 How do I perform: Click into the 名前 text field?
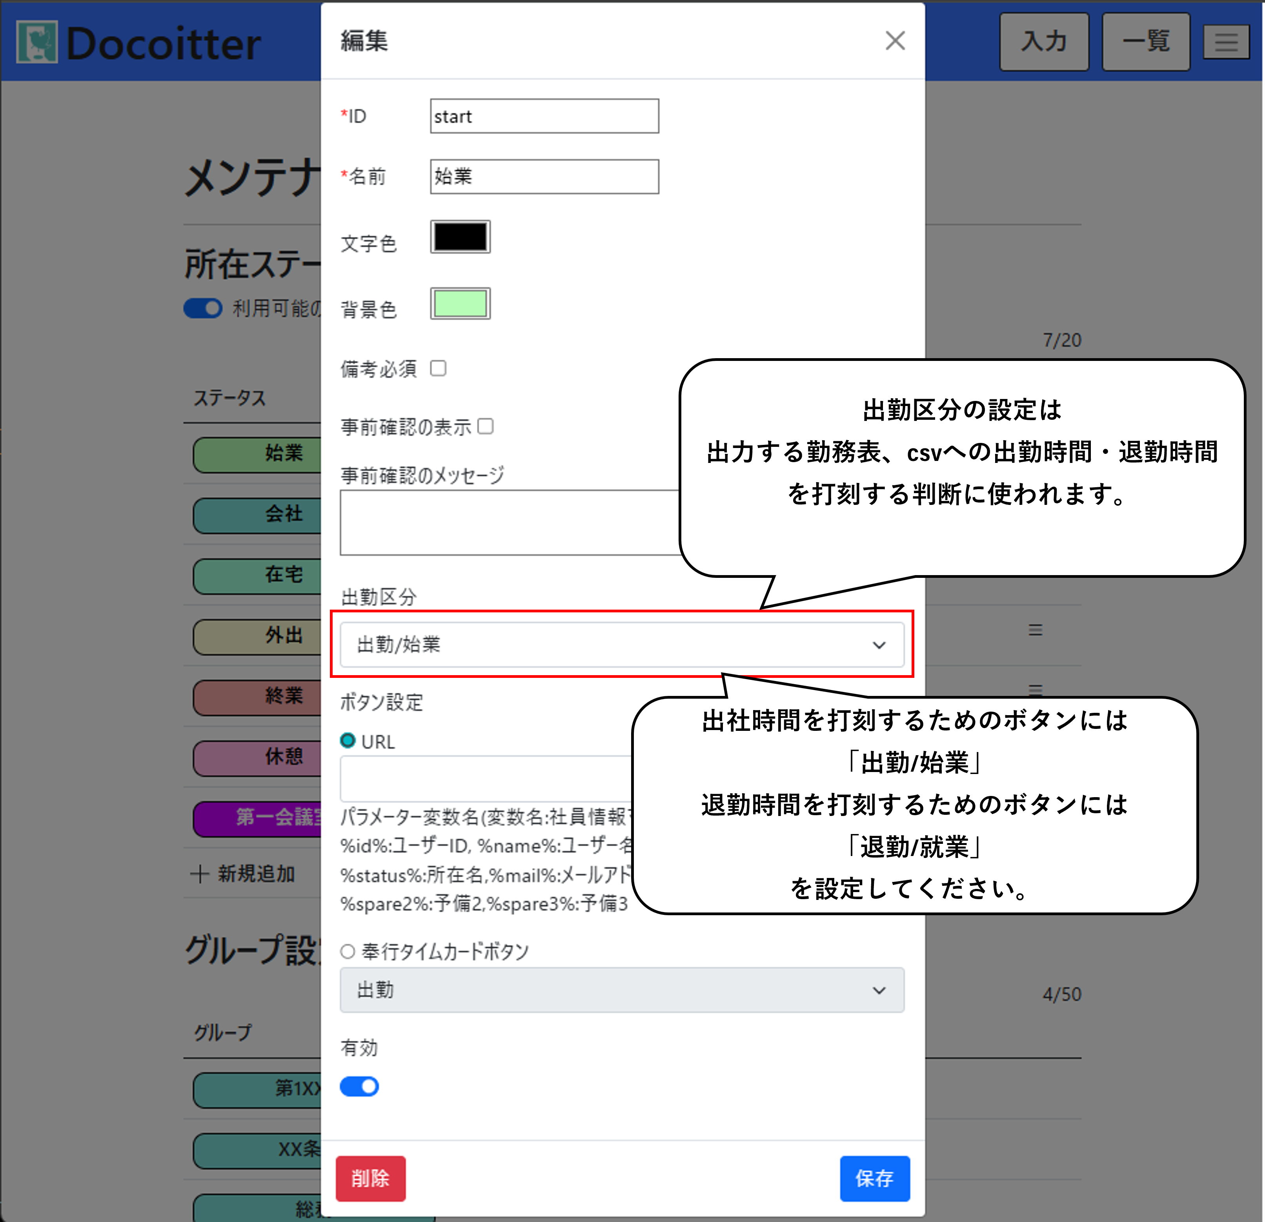click(x=544, y=176)
